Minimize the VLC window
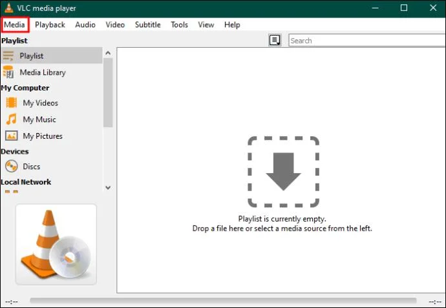The image size is (446, 308). click(x=375, y=8)
